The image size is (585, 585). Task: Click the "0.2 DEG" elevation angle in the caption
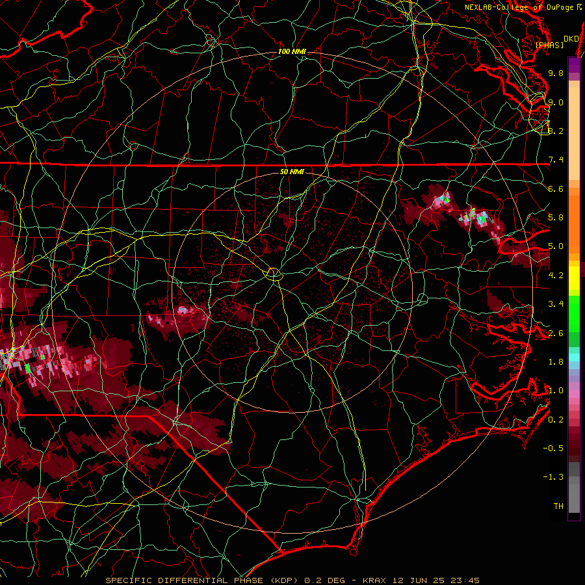(x=324, y=580)
